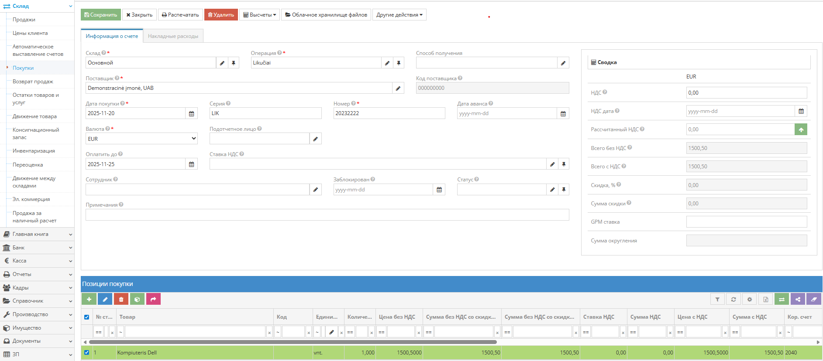This screenshot has height=361, width=823.
Task: Uncheck the Kompiuteris Dell row checkbox
Action: click(86, 352)
